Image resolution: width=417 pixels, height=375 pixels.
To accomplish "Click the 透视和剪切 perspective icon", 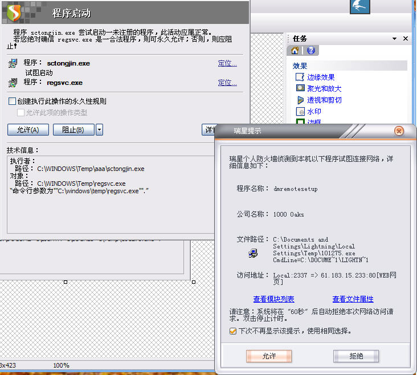I will coord(300,100).
